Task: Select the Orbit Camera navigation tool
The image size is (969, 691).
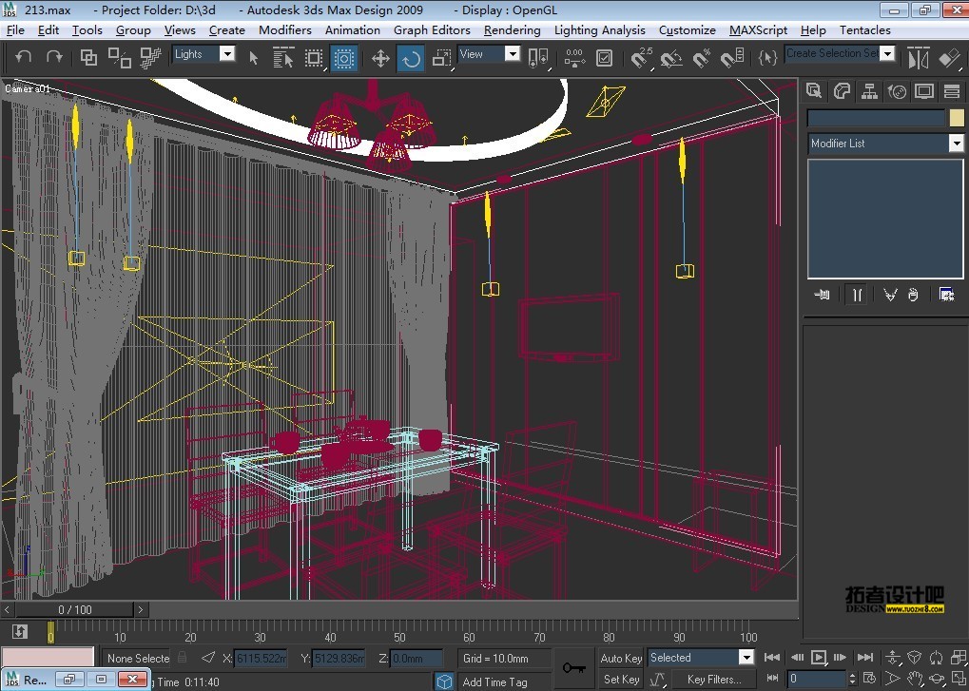Action: (x=937, y=680)
